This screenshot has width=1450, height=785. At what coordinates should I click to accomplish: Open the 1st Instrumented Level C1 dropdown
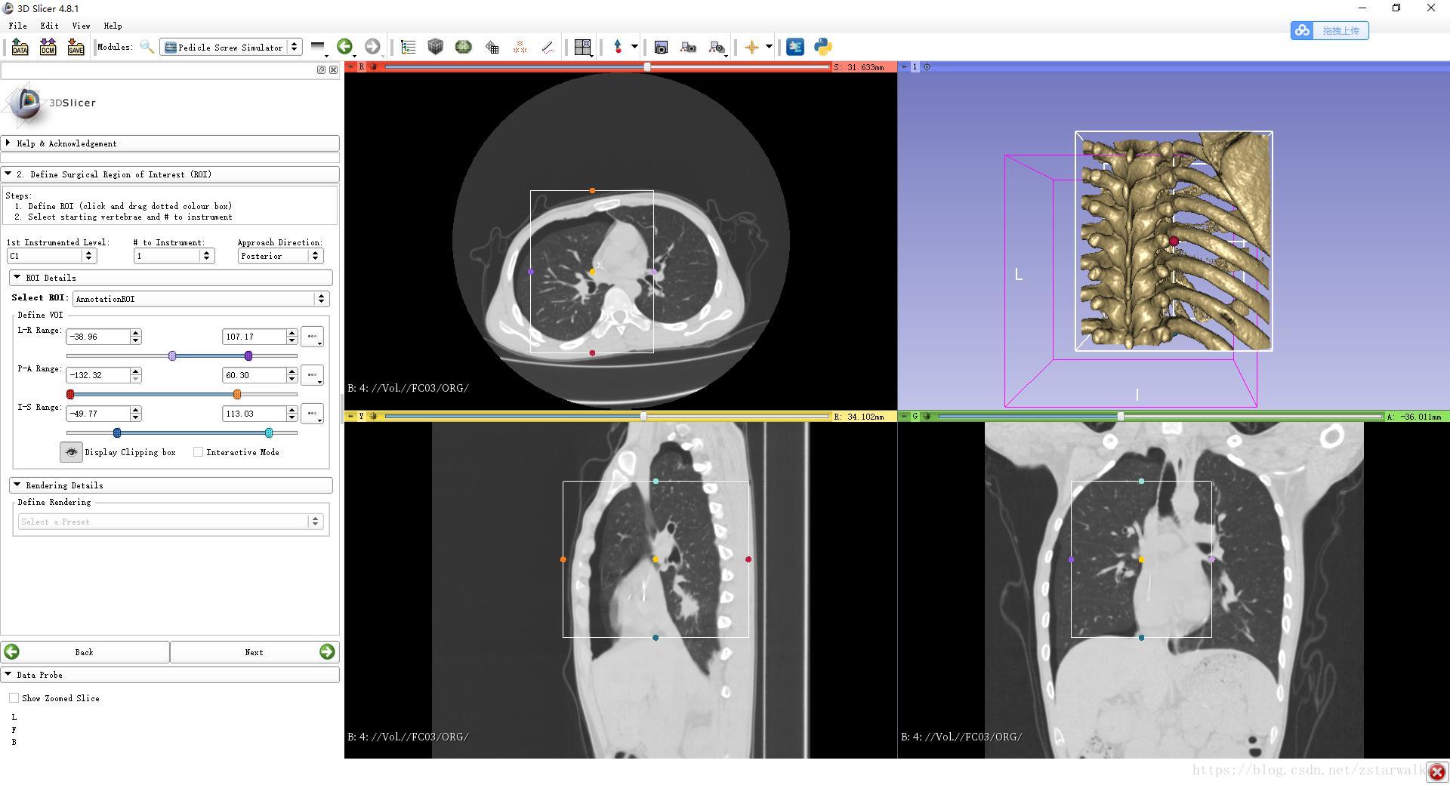pyautogui.click(x=51, y=256)
